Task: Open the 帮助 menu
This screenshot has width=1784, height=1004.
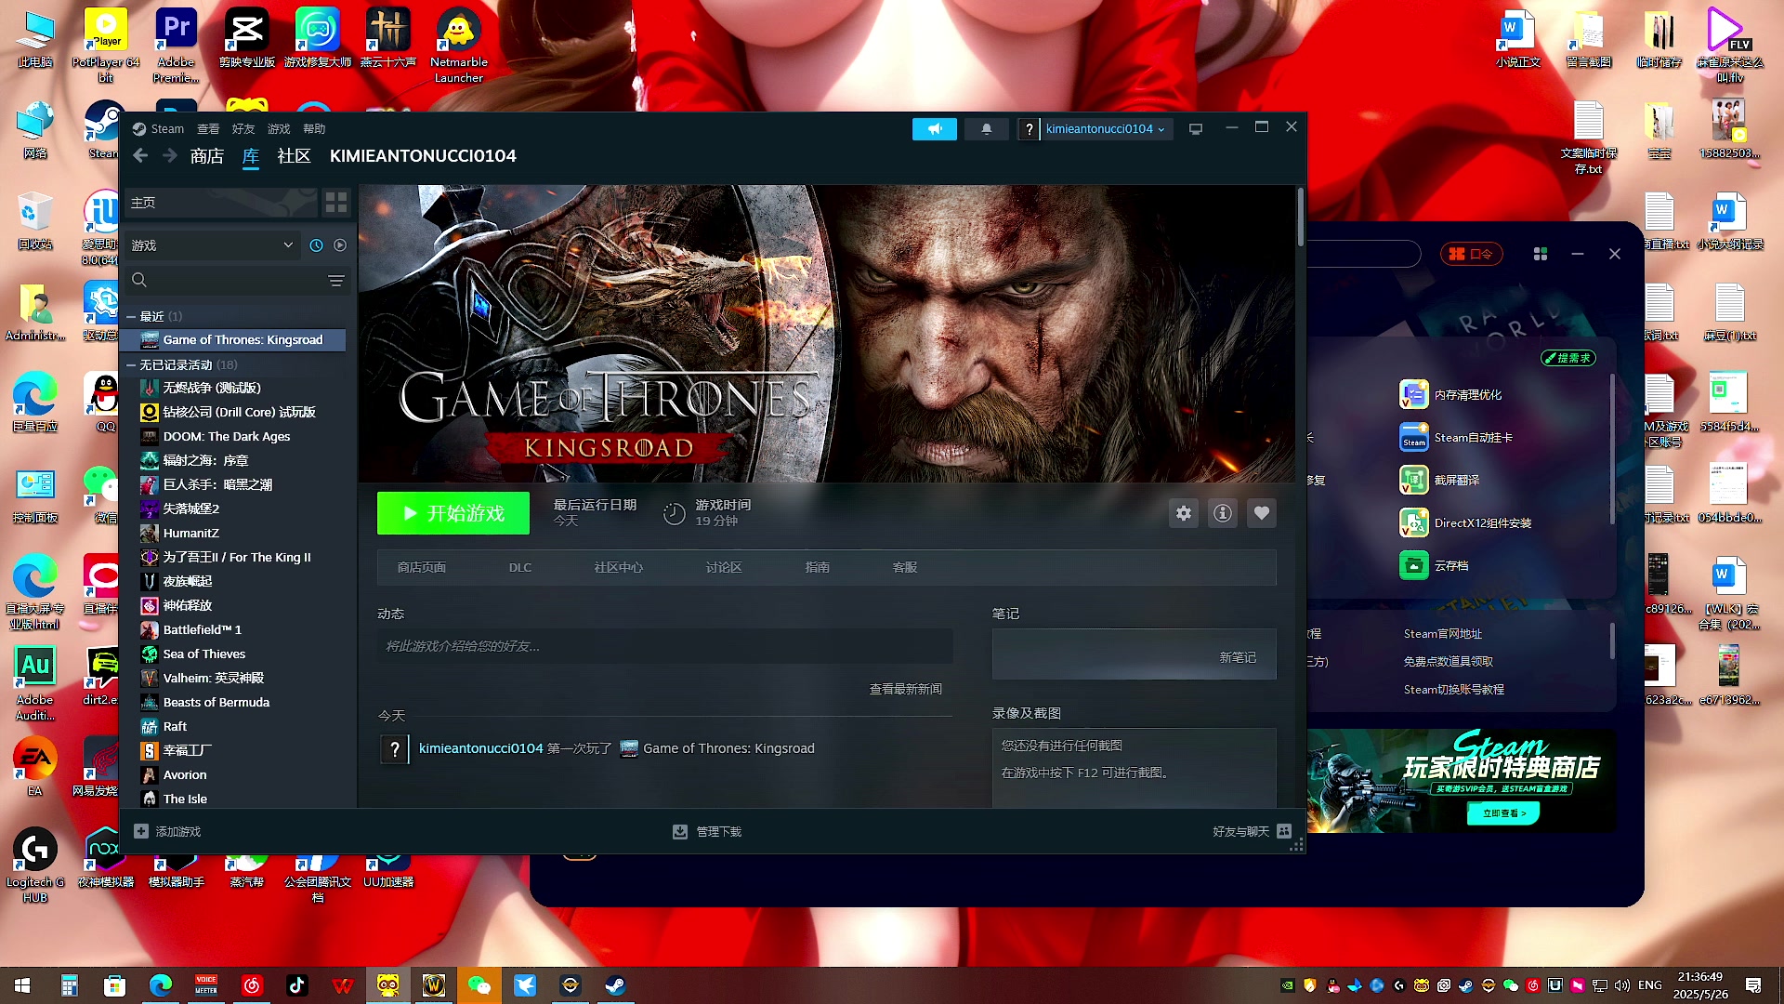Action: [x=314, y=129]
